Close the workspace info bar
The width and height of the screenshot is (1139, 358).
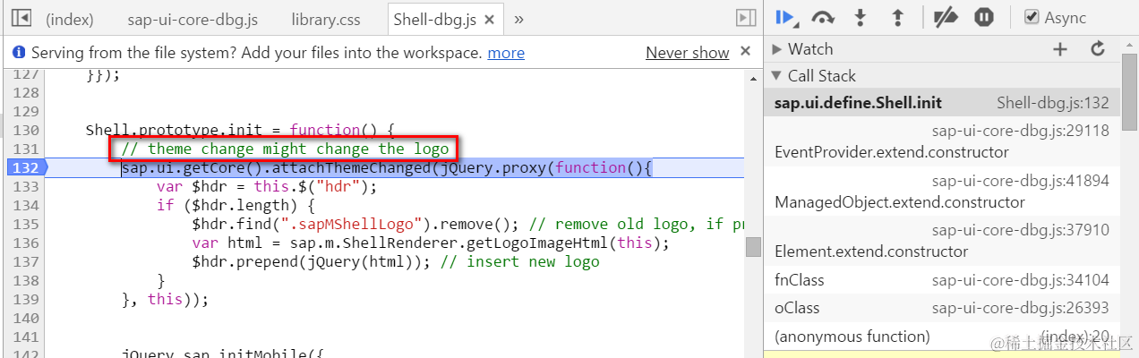746,53
